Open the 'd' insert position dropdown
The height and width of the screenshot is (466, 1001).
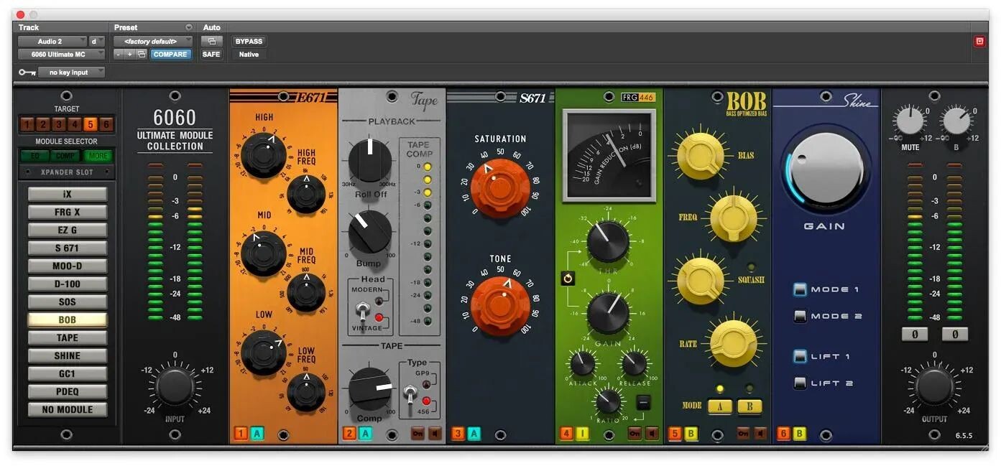tap(97, 42)
